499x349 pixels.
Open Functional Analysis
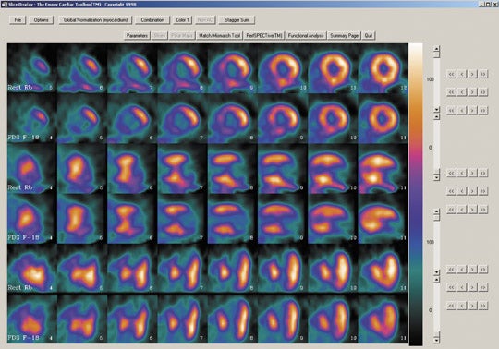click(x=306, y=36)
